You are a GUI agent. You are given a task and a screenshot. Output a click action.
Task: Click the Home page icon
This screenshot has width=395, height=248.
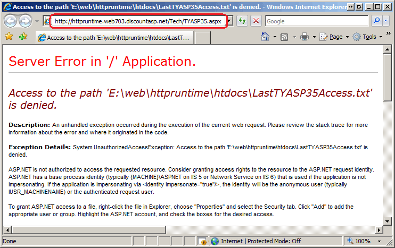pyautogui.click(x=265, y=37)
